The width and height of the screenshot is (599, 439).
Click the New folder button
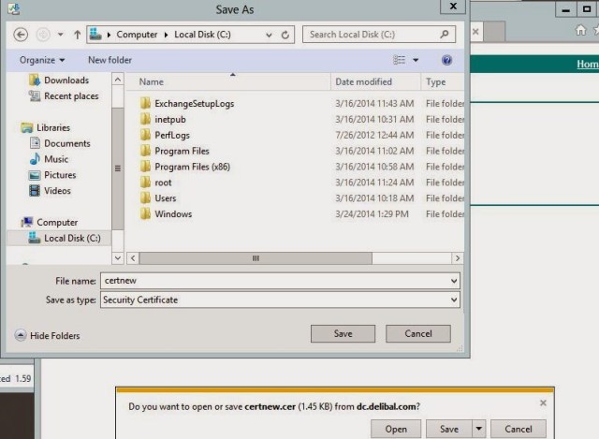110,60
